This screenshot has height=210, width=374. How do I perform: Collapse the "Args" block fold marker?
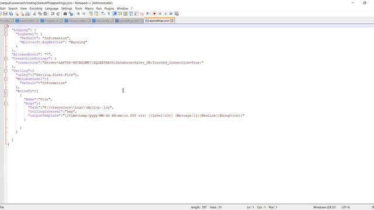click(x=6, y=103)
